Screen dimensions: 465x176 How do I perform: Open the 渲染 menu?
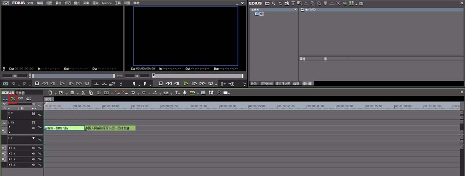[95, 3]
